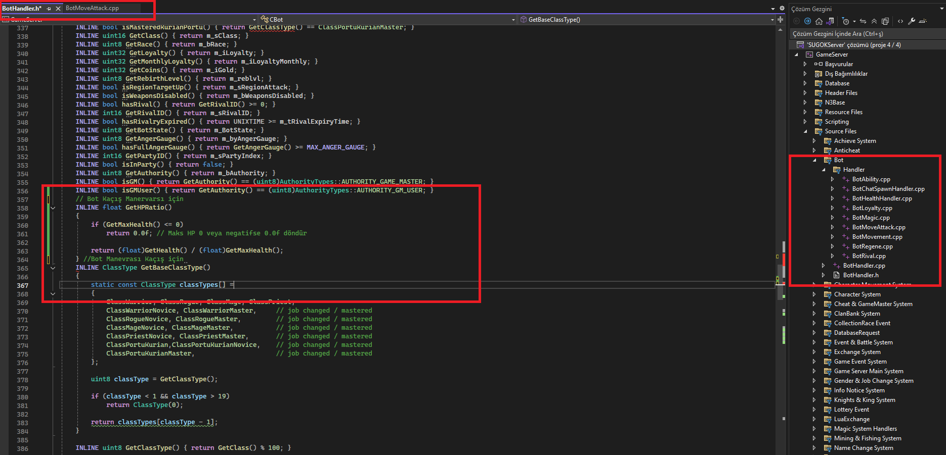Expand the Header Files folder
The width and height of the screenshot is (946, 455).
[805, 93]
